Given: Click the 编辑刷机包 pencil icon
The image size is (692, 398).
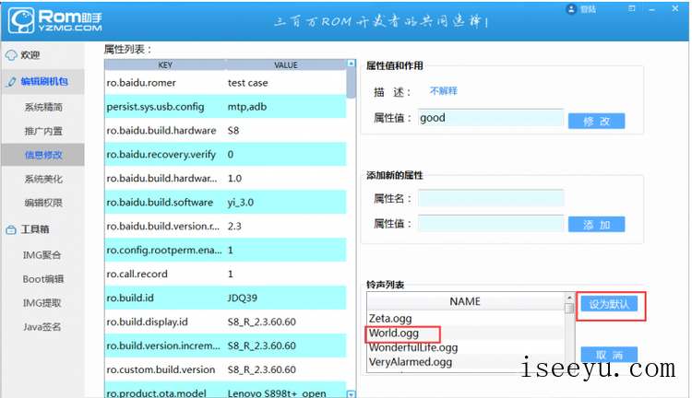Looking at the screenshot, I should [x=11, y=82].
